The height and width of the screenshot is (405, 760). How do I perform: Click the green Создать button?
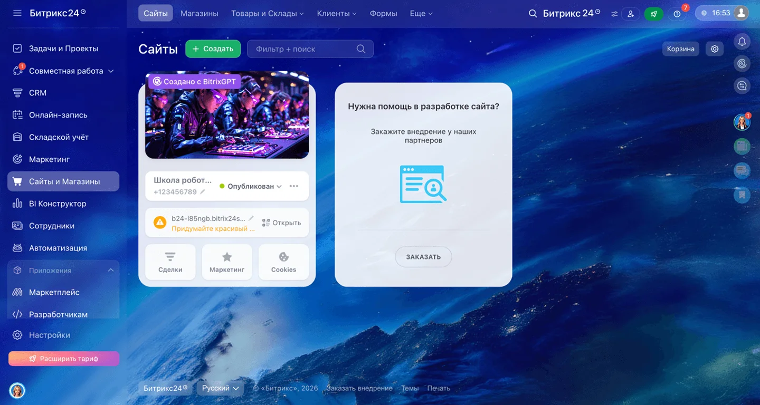(213, 49)
